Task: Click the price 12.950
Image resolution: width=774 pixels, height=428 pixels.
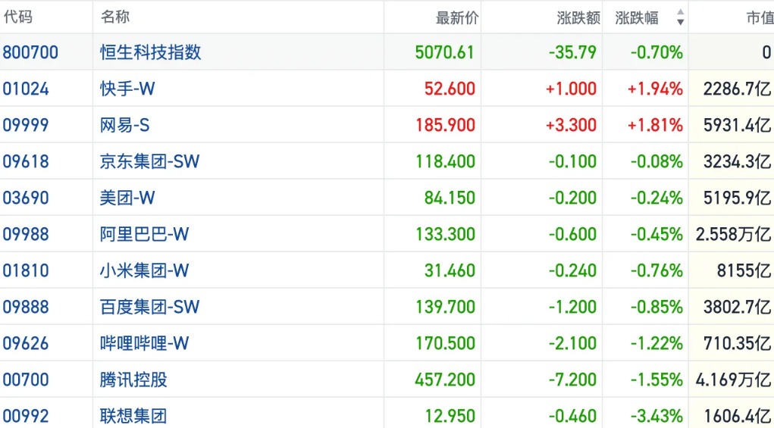Action: point(450,417)
